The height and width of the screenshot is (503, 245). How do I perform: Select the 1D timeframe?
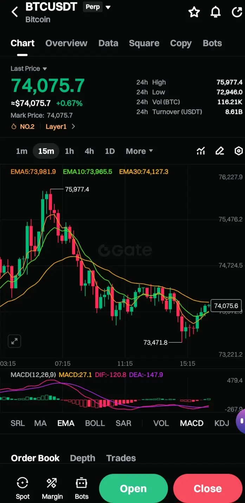click(x=110, y=151)
